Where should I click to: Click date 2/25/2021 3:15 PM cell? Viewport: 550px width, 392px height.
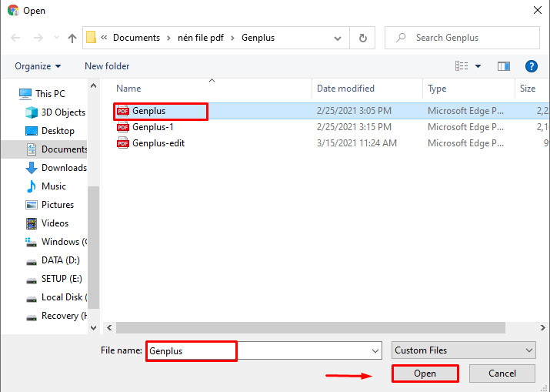point(354,127)
